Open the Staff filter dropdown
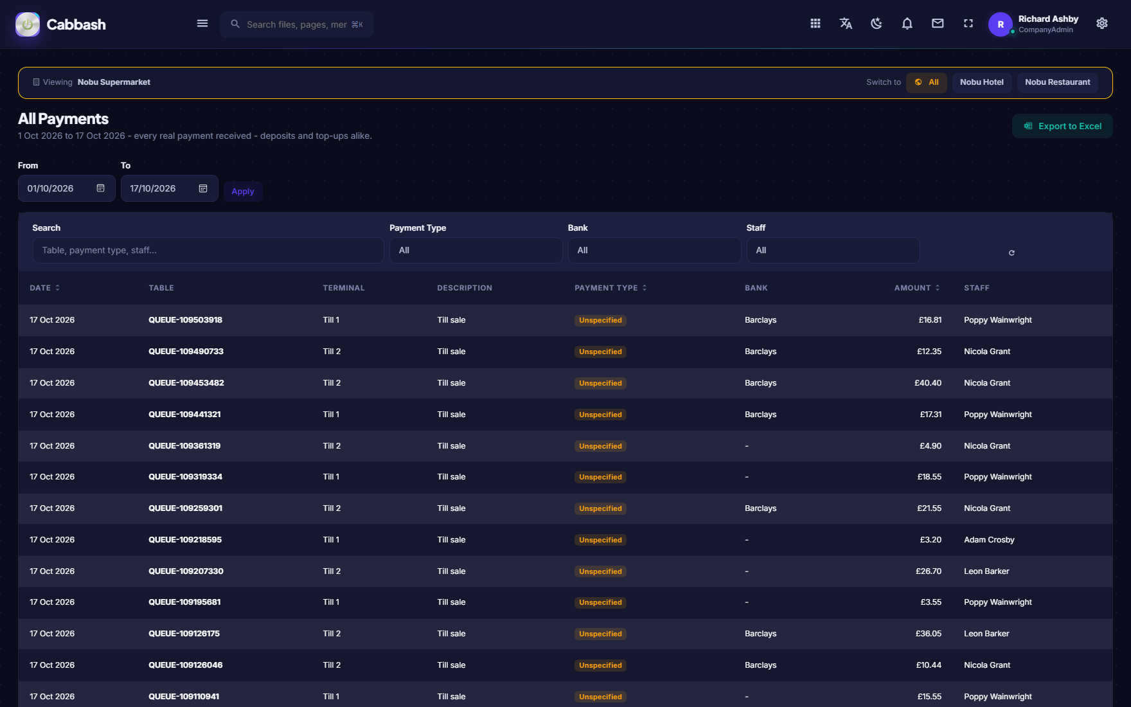The image size is (1131, 707). pyautogui.click(x=833, y=250)
